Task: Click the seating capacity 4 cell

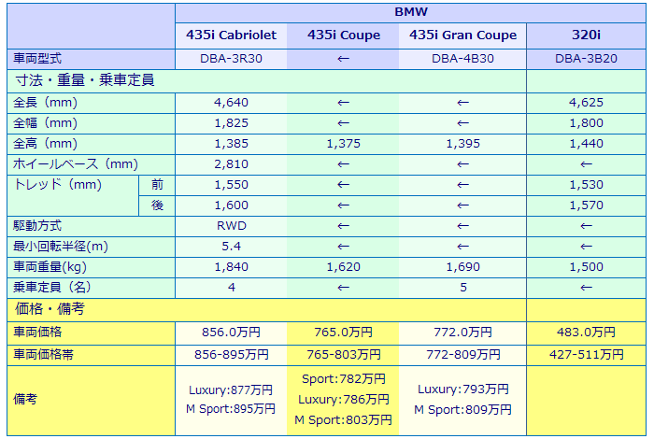Action: click(231, 288)
